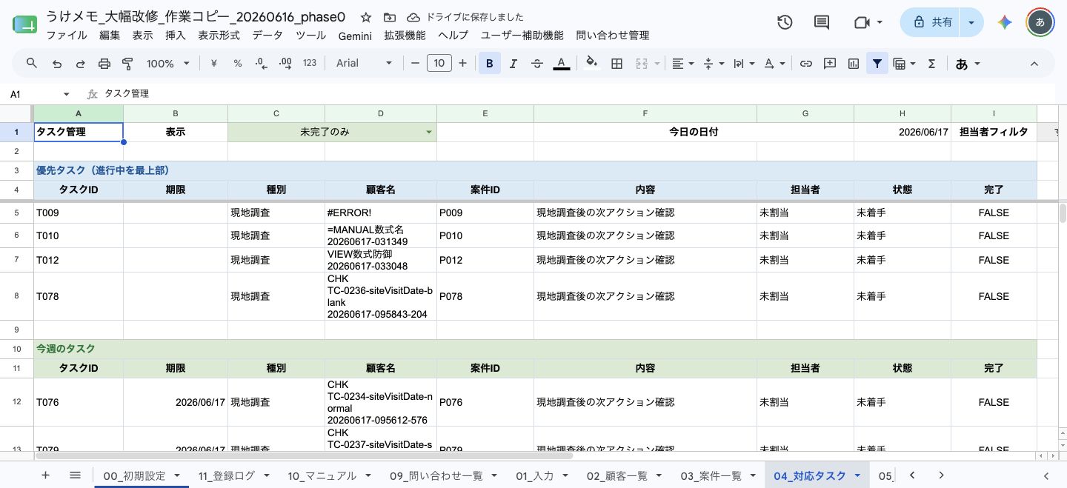Add a new sheet with plus button
The width and height of the screenshot is (1067, 488).
point(45,475)
